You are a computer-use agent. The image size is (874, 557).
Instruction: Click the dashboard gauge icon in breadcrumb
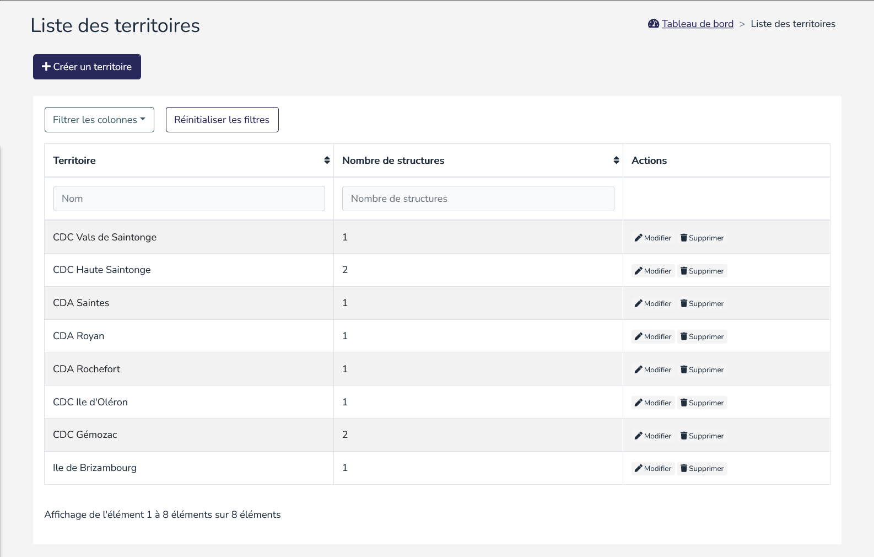pyautogui.click(x=654, y=24)
